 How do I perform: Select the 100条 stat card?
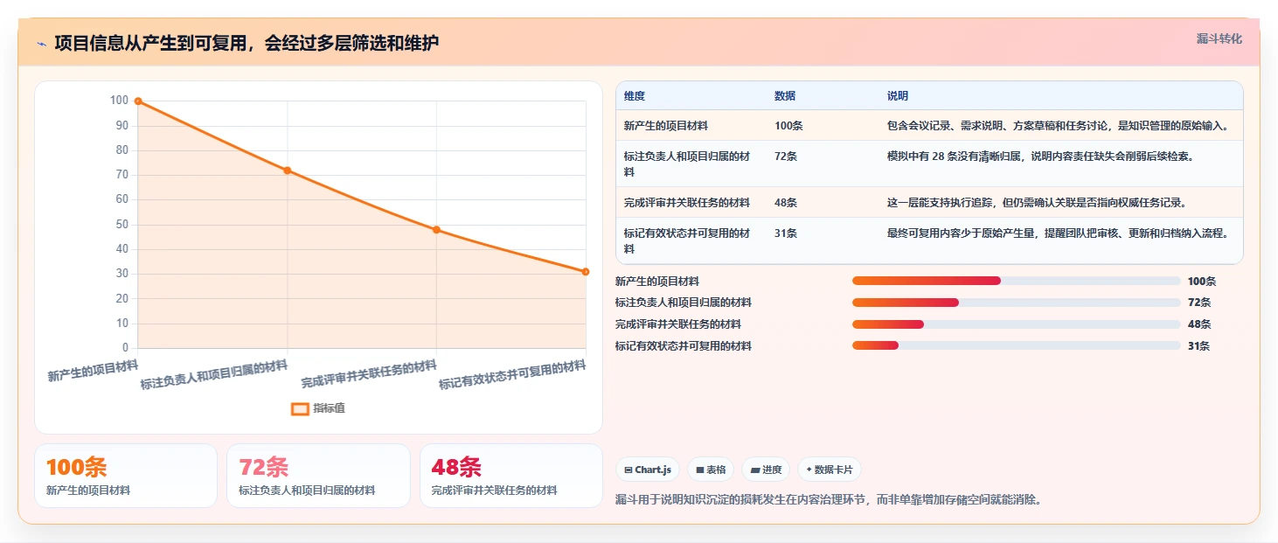pyautogui.click(x=126, y=476)
